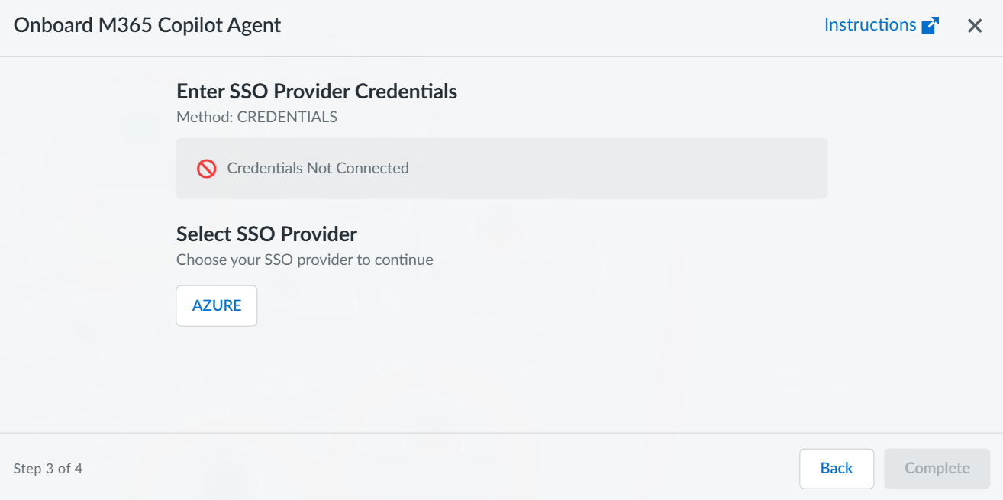Click the word 'CREDENTIALS' in the Method line

[287, 118]
